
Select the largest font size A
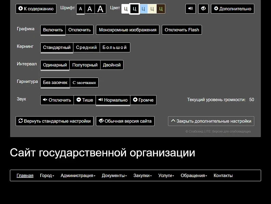(x=100, y=9)
